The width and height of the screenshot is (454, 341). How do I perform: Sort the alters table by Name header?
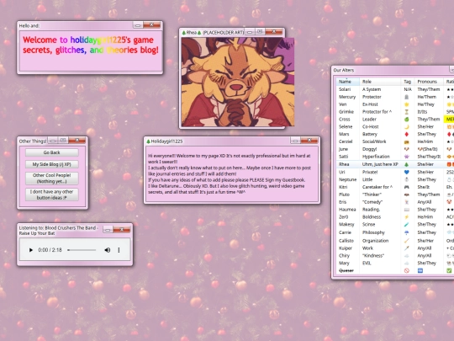[348, 82]
